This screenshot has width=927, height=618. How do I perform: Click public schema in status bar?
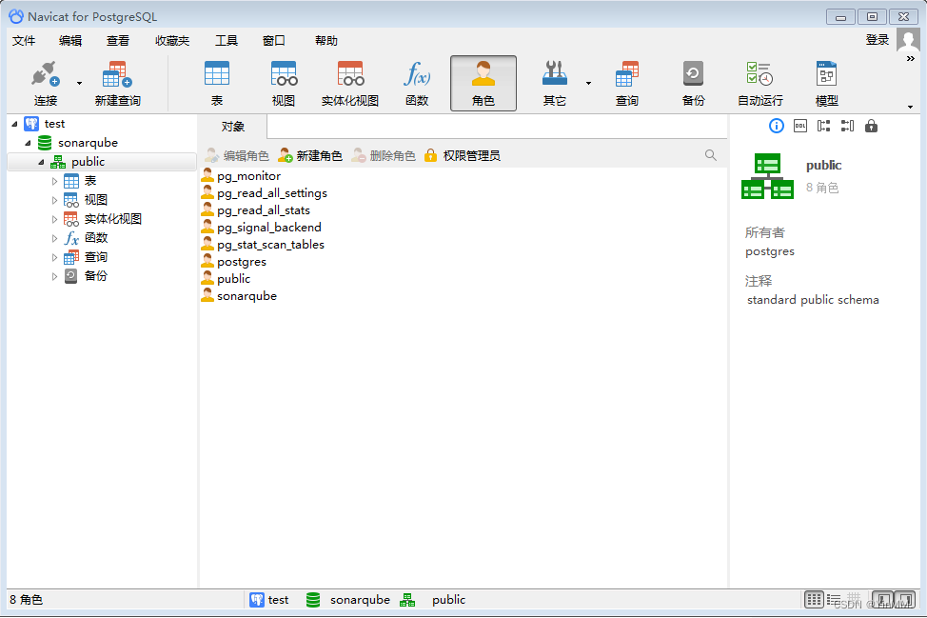pos(433,600)
